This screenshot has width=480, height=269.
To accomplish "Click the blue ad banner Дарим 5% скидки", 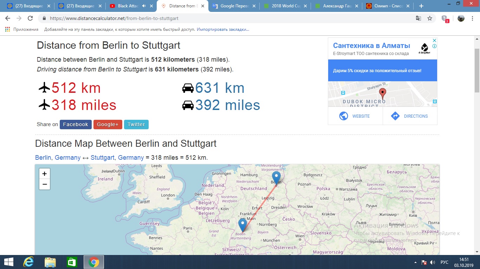I will [x=383, y=70].
